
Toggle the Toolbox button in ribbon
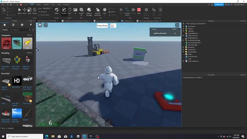tap(64, 11)
